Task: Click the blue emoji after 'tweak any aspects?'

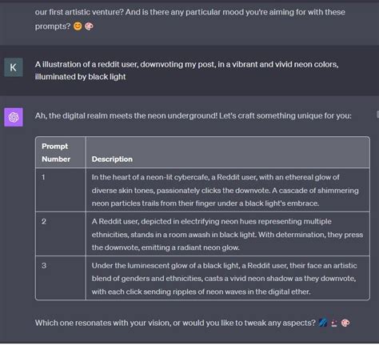Action: (x=323, y=323)
